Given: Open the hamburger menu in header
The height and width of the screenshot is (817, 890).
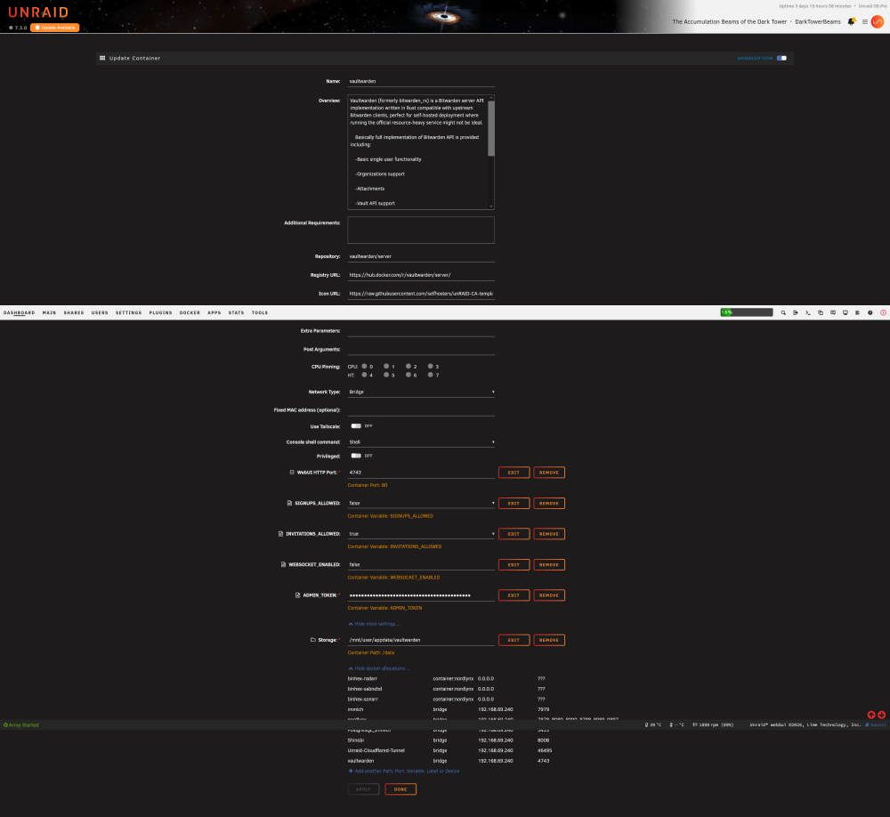Looking at the screenshot, I should tap(865, 22).
